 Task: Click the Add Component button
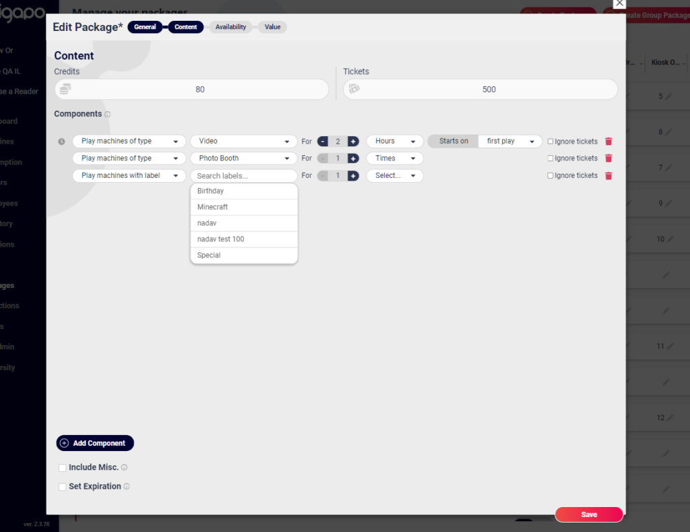94,443
